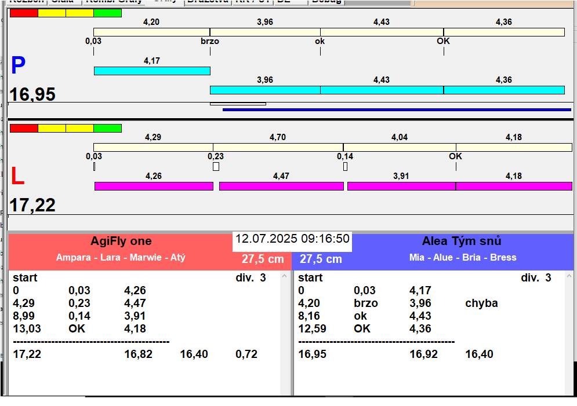Select the cyan 3,96 bar segment
This screenshot has width=577, height=406.
(x=265, y=90)
